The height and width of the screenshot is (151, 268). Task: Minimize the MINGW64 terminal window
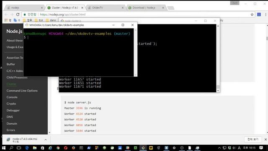[113, 25]
